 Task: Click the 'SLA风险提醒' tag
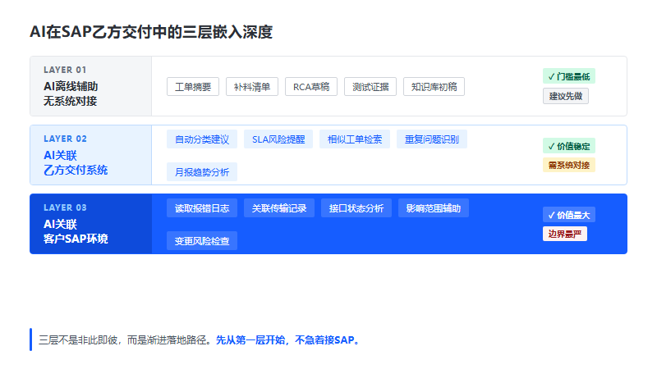click(x=278, y=139)
